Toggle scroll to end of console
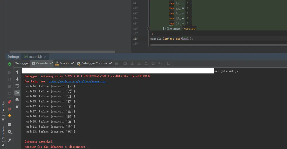The image size is (287, 149). [x=17, y=93]
